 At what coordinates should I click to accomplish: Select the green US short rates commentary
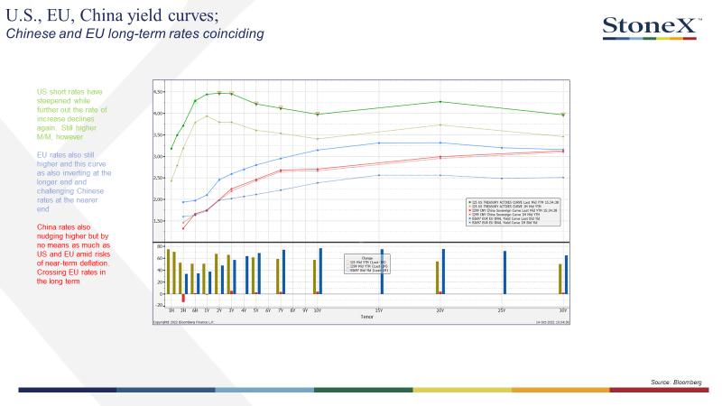tap(72, 115)
